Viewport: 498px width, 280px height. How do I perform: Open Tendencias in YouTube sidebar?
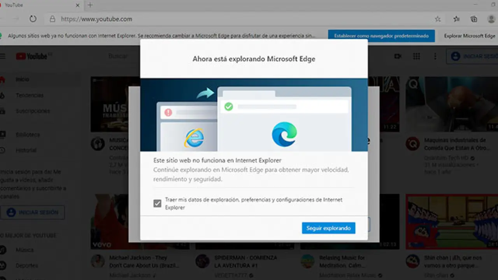coord(30,95)
